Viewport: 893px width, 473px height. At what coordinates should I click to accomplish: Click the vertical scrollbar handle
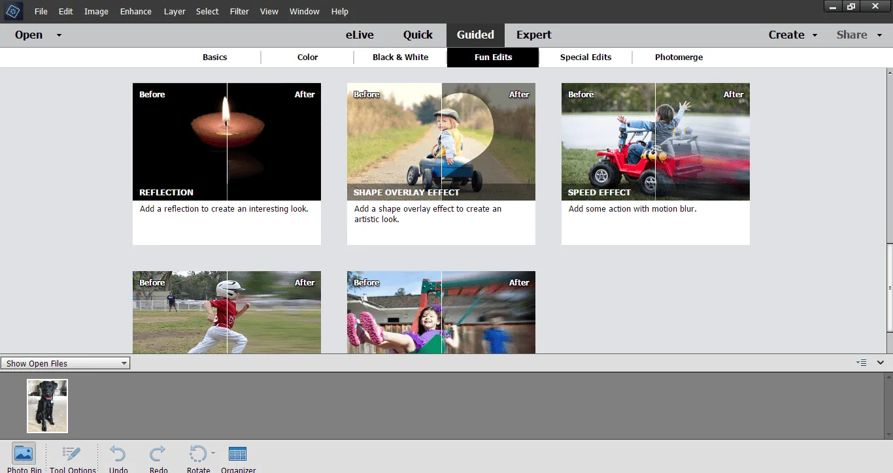pyautogui.click(x=889, y=287)
